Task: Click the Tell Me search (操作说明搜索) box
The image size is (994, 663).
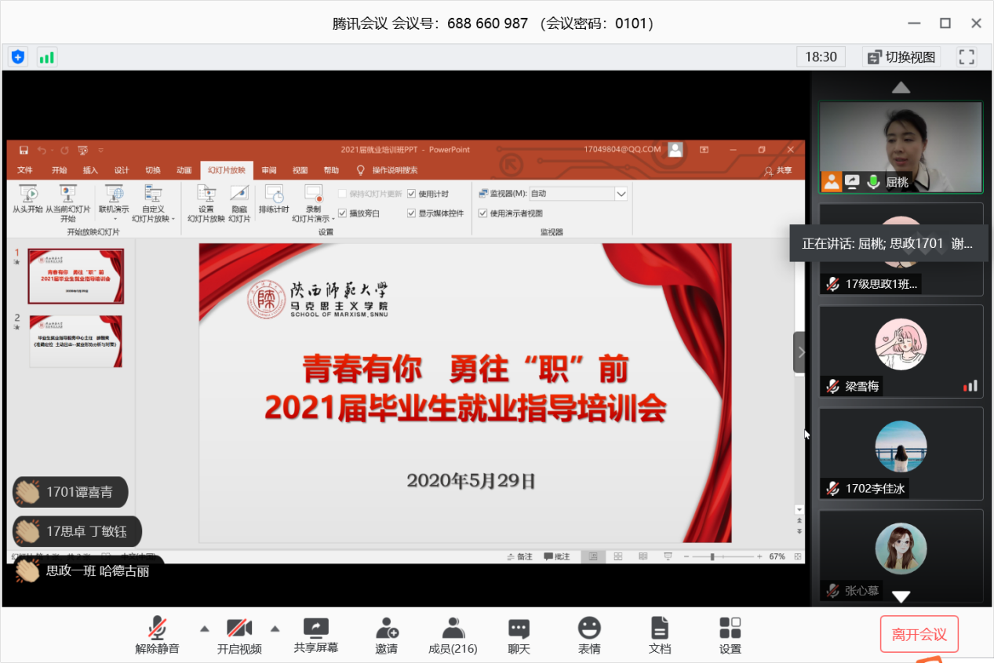Action: 388,170
